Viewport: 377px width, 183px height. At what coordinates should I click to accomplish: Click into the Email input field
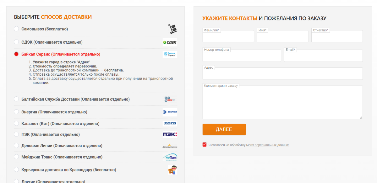pyautogui.click(x=323, y=57)
